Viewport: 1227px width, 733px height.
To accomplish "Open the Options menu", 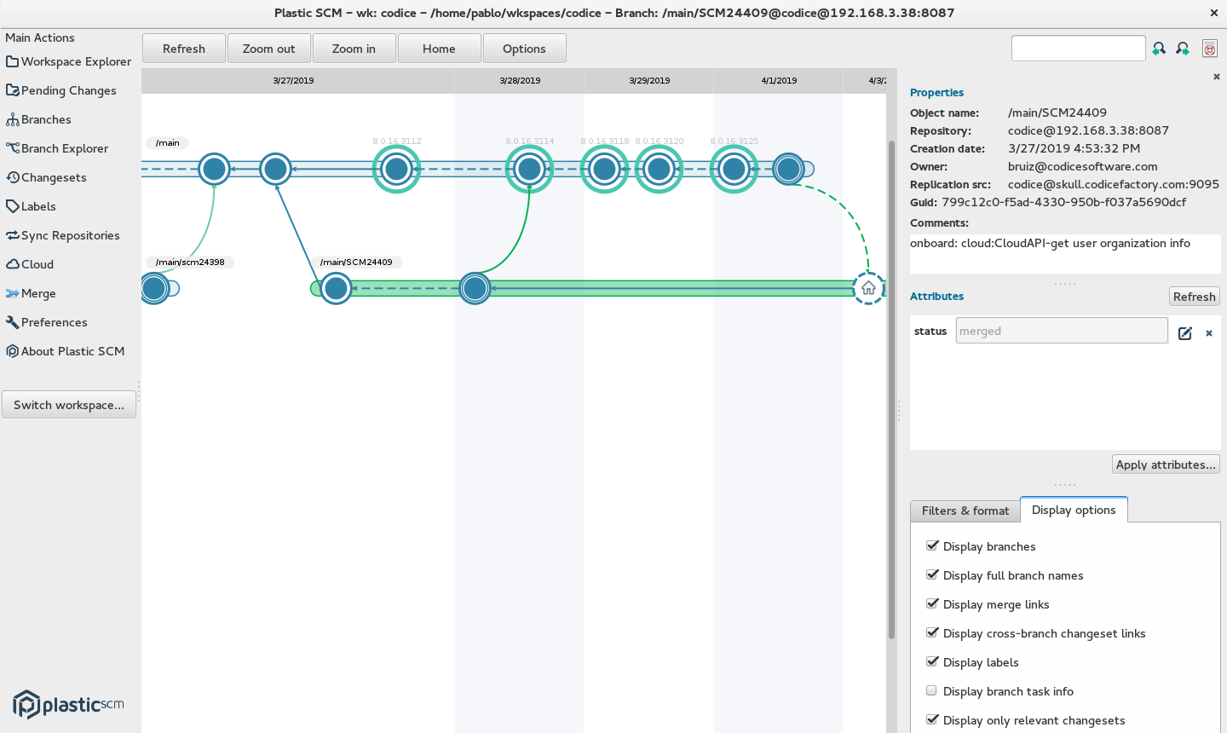I will [525, 49].
